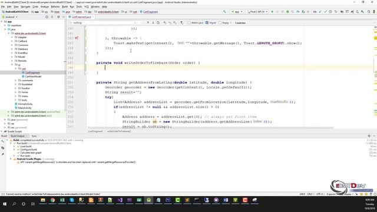Open the File menu
This screenshot has height=212, width=377.
(x=3, y=6)
